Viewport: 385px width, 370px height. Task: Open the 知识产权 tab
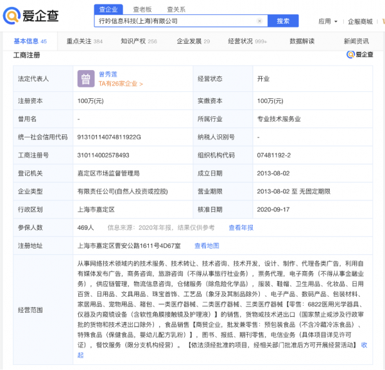coord(139,41)
